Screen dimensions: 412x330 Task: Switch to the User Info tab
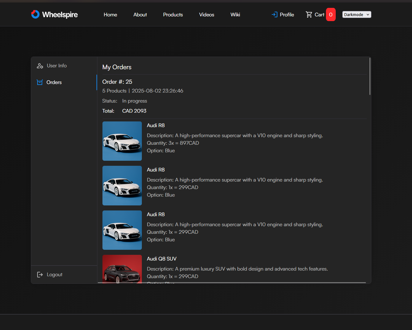[x=56, y=66]
